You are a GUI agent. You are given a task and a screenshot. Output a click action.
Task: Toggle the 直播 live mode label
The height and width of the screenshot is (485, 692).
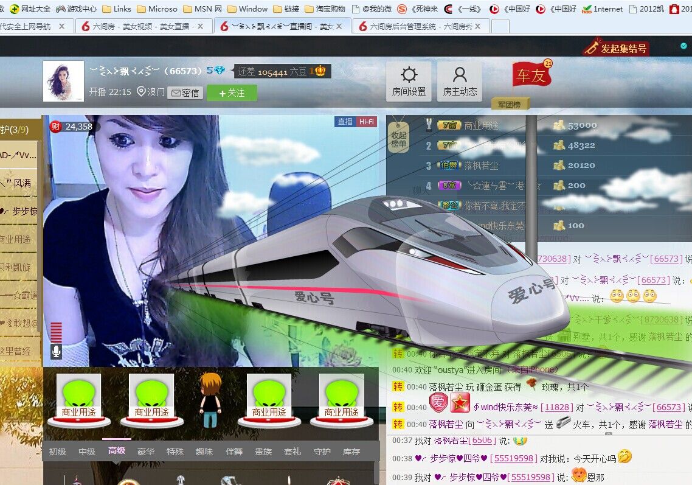[345, 122]
